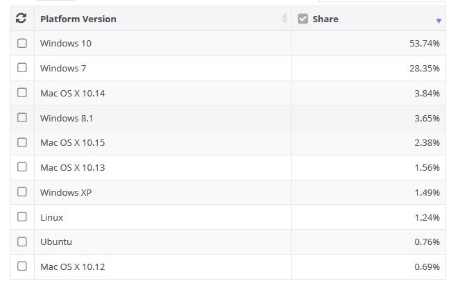Click the Windows 10 platform name
Image resolution: width=460 pixels, height=288 pixels.
click(x=66, y=44)
